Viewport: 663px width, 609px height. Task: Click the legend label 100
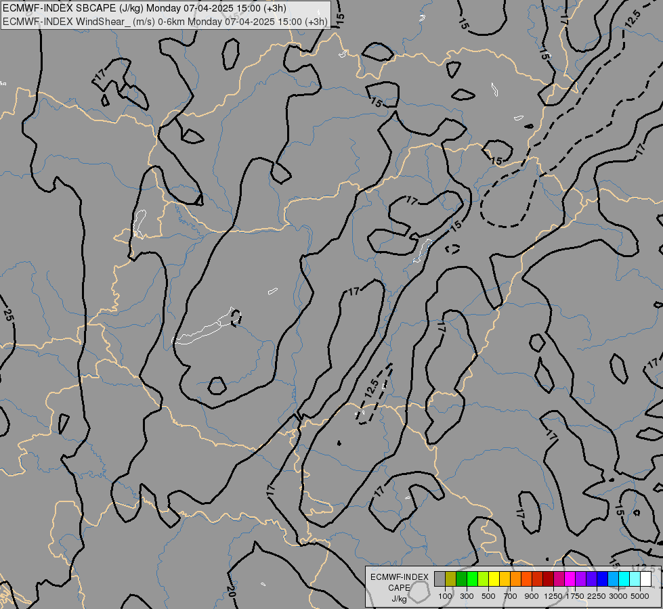point(445,596)
